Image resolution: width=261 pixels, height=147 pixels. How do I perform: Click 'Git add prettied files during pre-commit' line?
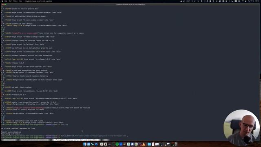point(25,16)
